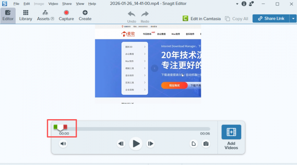The width and height of the screenshot is (297, 165).
Task: Mute the video audio
Action: coord(63,144)
